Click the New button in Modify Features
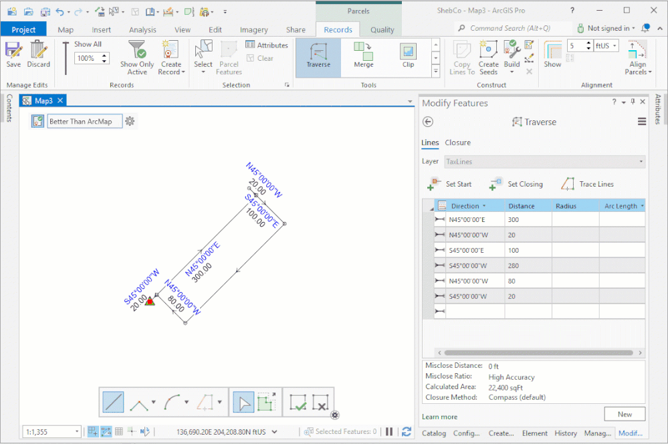 pos(624,414)
